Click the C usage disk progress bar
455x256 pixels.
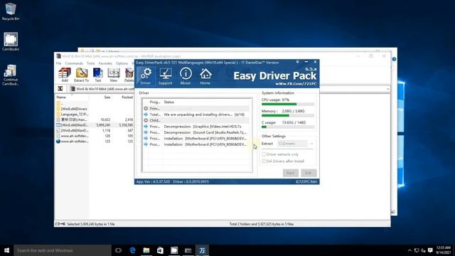click(x=287, y=127)
